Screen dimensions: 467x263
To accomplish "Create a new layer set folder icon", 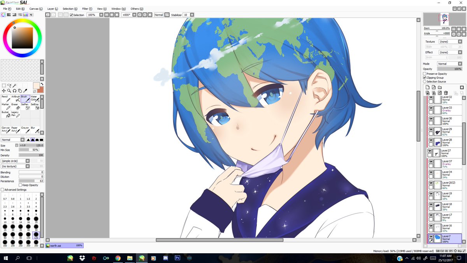I will pyautogui.click(x=440, y=87).
